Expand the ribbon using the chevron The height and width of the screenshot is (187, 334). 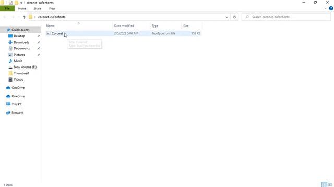[x=325, y=8]
